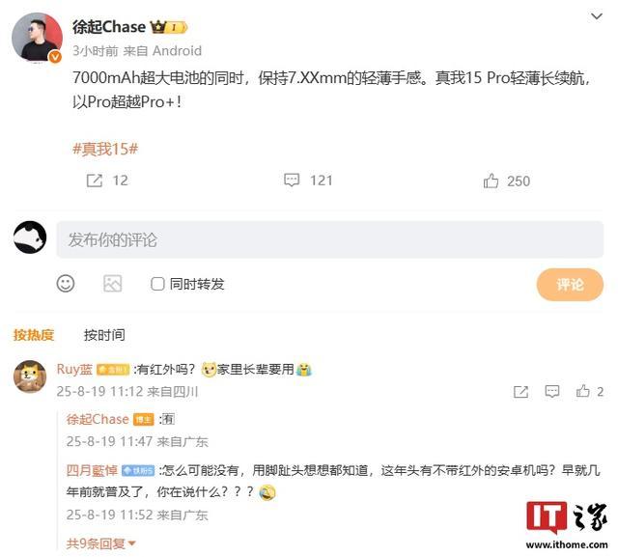Visit Ruy蓝's username link
The width and height of the screenshot is (618, 557).
tap(74, 370)
